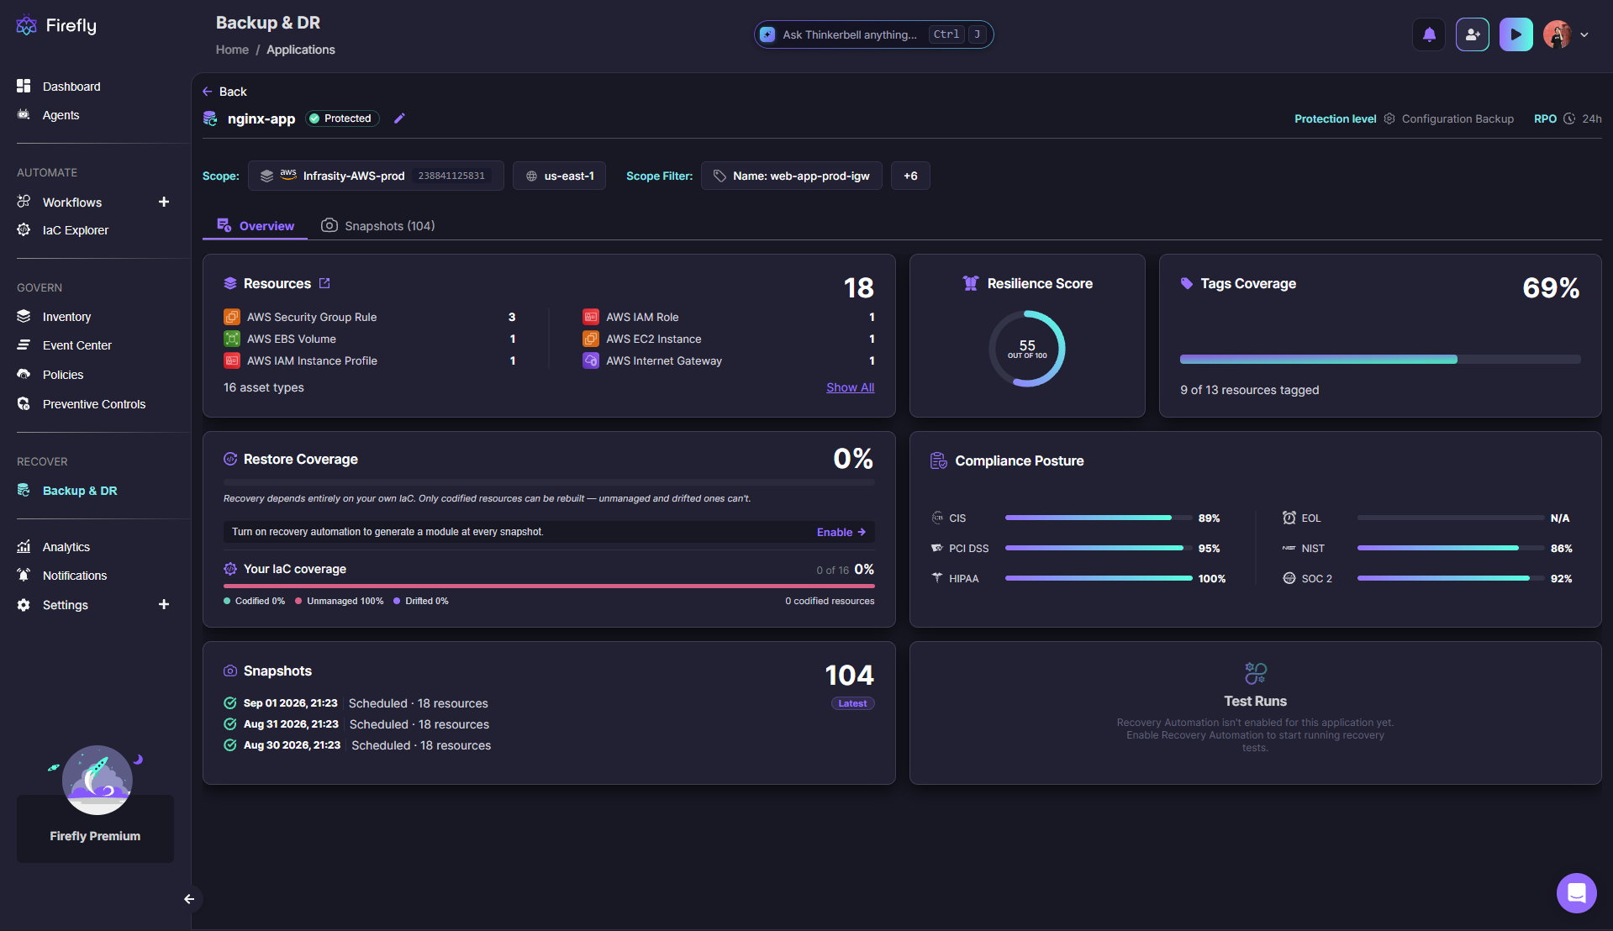Click the AWS IAM Role icon
The width and height of the screenshot is (1613, 931).
[591, 317]
